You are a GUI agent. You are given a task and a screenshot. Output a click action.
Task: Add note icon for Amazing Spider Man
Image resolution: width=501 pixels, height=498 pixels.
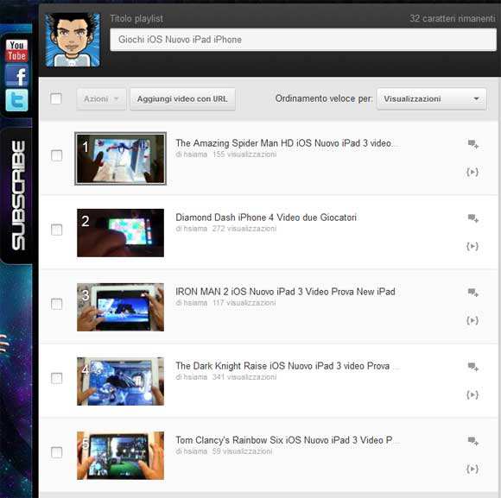pos(472,144)
